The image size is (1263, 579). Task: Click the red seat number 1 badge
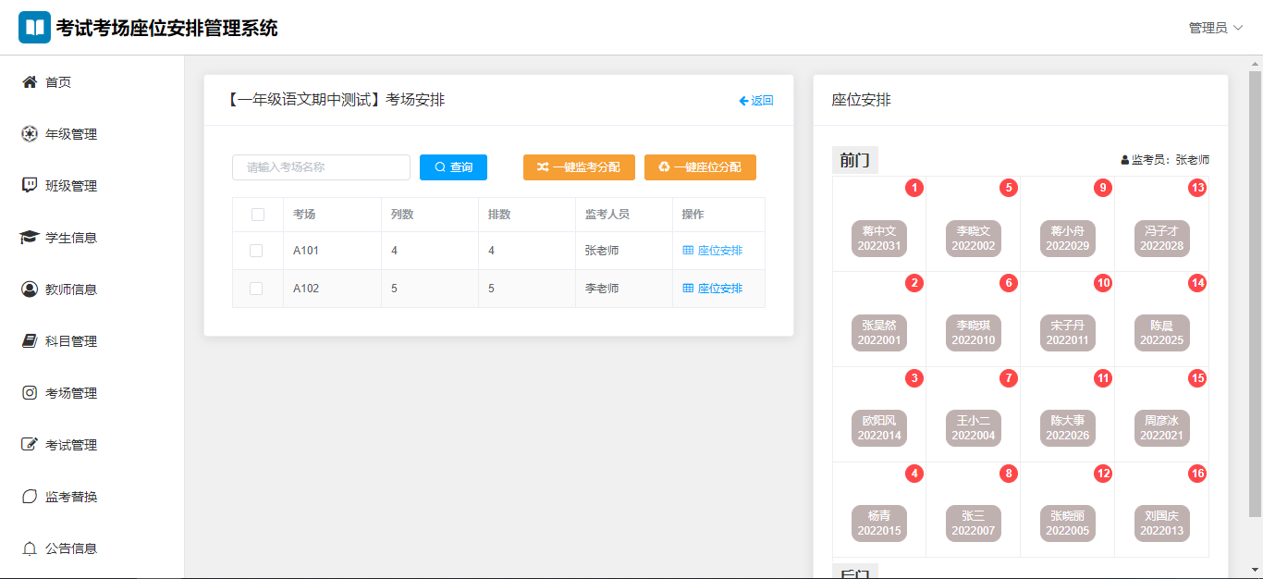914,188
